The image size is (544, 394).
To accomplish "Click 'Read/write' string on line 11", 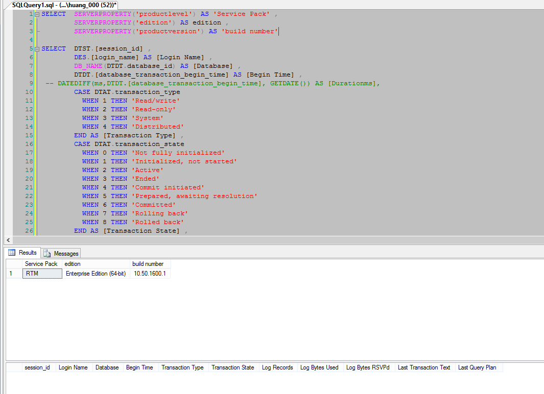I will coord(156,101).
